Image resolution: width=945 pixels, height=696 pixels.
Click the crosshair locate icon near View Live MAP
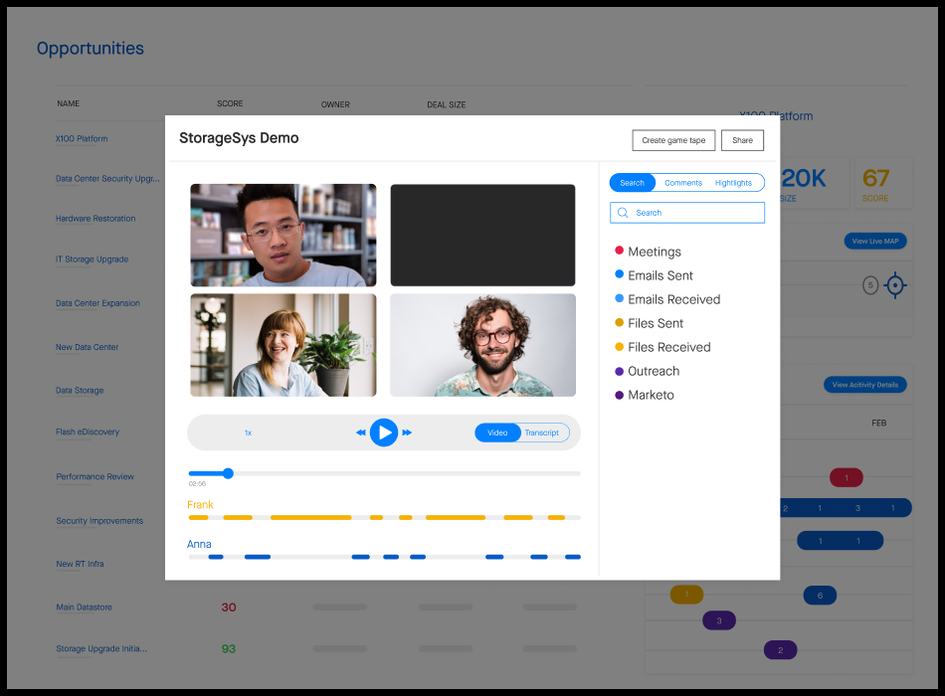(x=895, y=285)
